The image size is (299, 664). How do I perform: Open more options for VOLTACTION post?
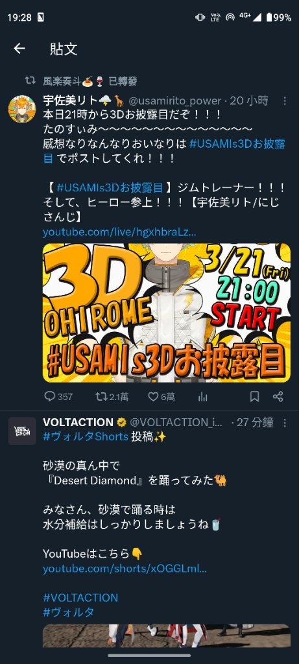point(285,423)
